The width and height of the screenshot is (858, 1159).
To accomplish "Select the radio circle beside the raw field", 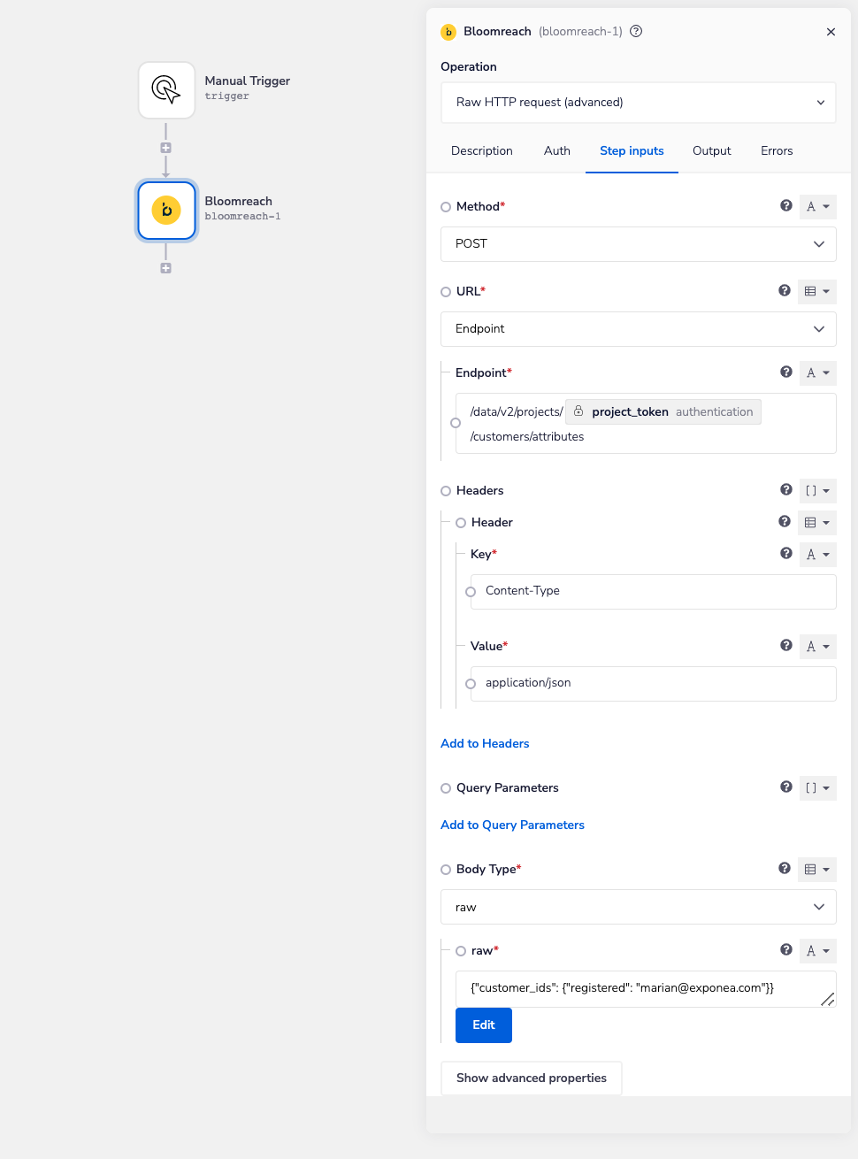I will pos(461,950).
